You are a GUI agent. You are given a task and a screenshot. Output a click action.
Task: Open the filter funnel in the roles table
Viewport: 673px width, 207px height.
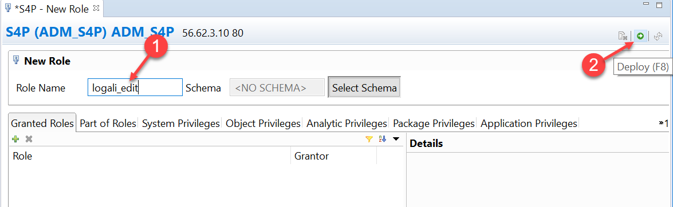(x=369, y=139)
